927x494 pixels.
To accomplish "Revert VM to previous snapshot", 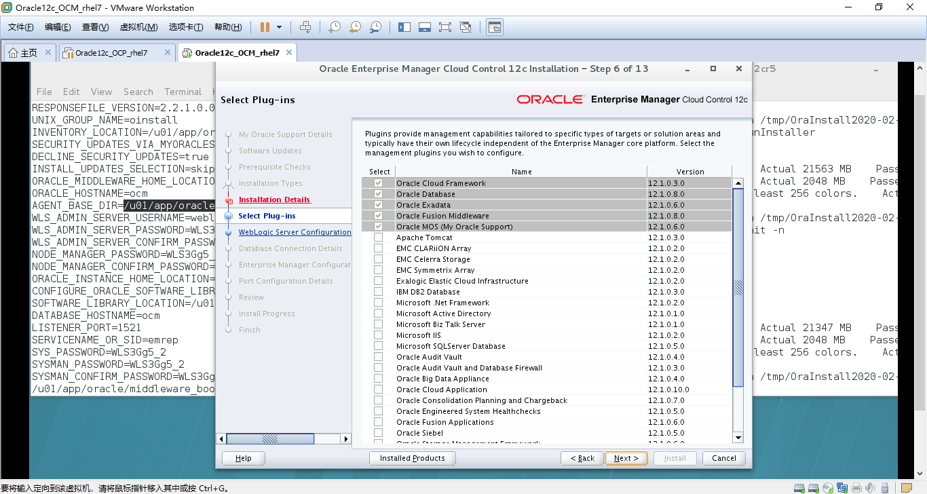I will click(355, 27).
